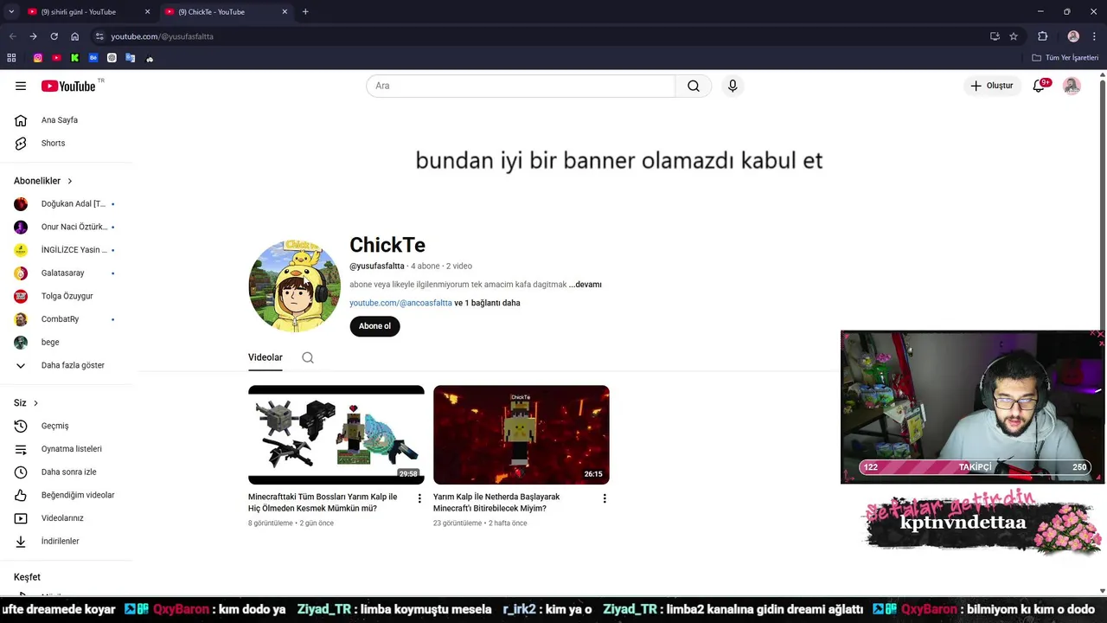Open Onur Naci Öztürk subscription

(66, 227)
